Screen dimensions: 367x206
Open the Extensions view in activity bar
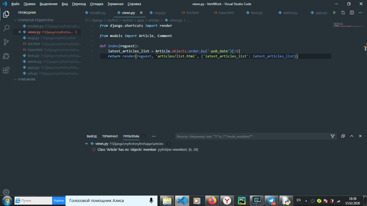pyautogui.click(x=6, y=70)
